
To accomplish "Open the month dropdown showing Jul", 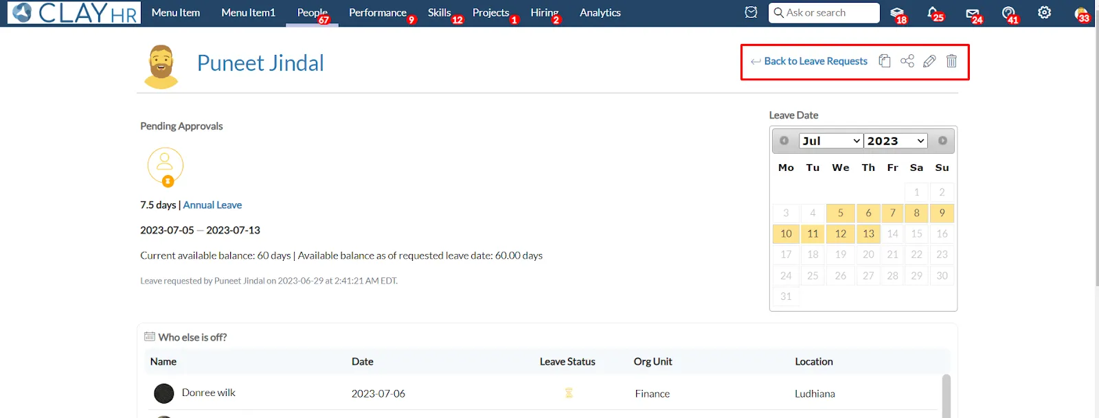I will (831, 141).
